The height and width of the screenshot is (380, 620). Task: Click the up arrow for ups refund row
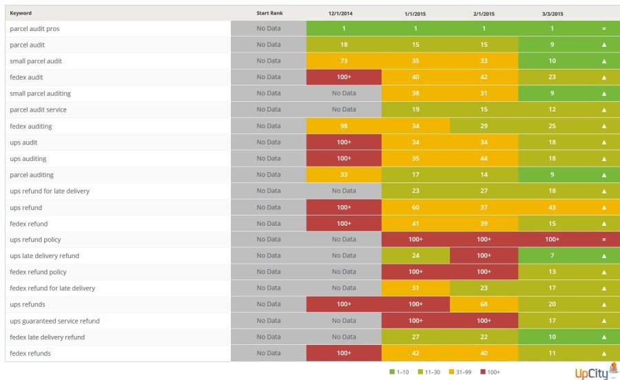pos(603,207)
